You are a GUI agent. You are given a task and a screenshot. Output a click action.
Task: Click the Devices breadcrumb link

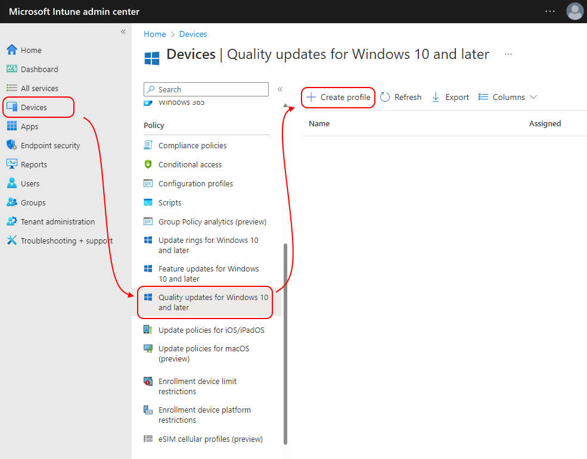tap(192, 34)
